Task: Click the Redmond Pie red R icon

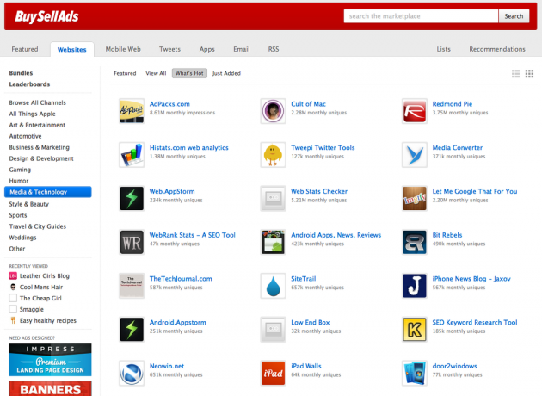Action: 414,111
